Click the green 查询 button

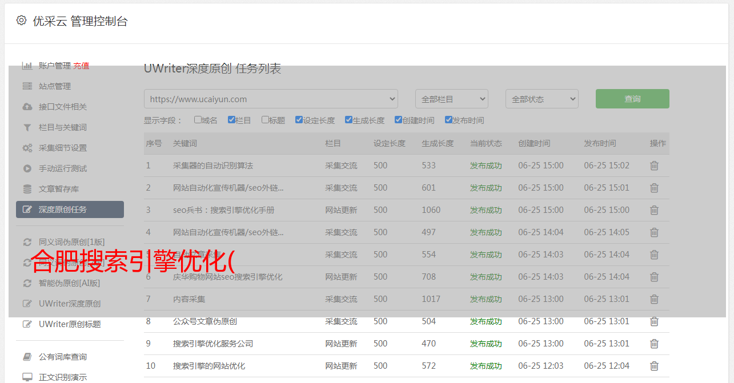(x=632, y=99)
